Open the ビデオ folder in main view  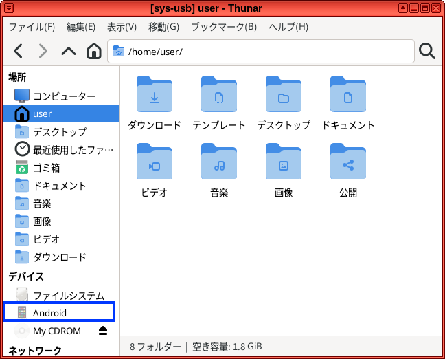[x=155, y=171]
